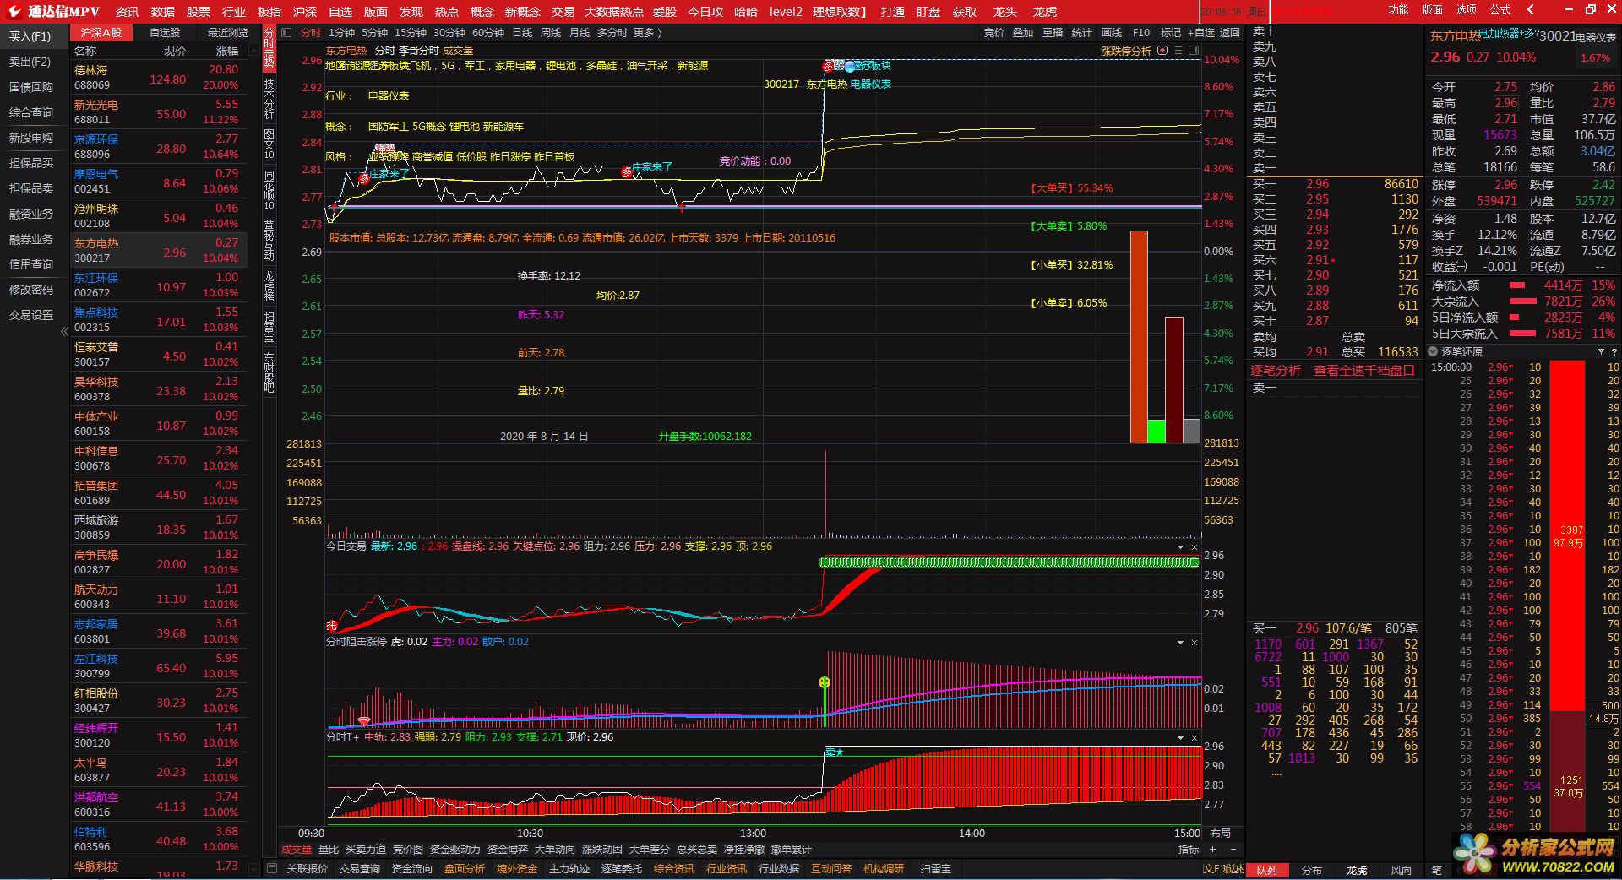Click the question-mark help icon in 逐笔还原 header
Image resolution: width=1622 pixels, height=880 pixels.
pyautogui.click(x=1613, y=351)
